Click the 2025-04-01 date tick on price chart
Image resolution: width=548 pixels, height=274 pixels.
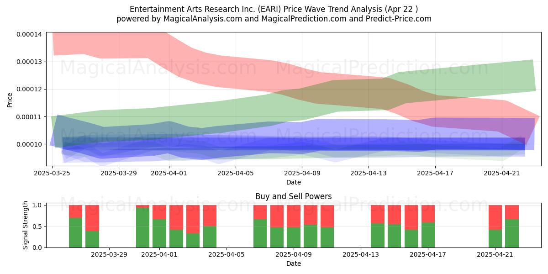169,173
